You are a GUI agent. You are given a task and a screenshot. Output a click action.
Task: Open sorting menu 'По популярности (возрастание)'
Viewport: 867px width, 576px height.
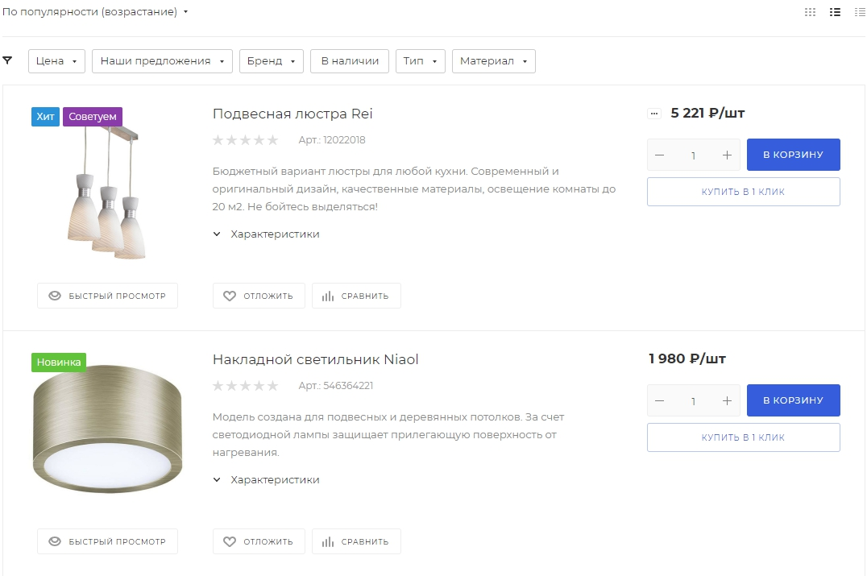point(94,11)
